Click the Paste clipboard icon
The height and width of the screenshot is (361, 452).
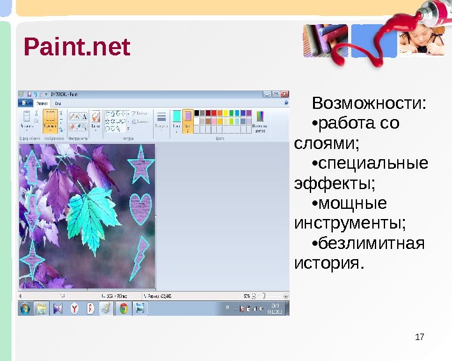click(27, 116)
